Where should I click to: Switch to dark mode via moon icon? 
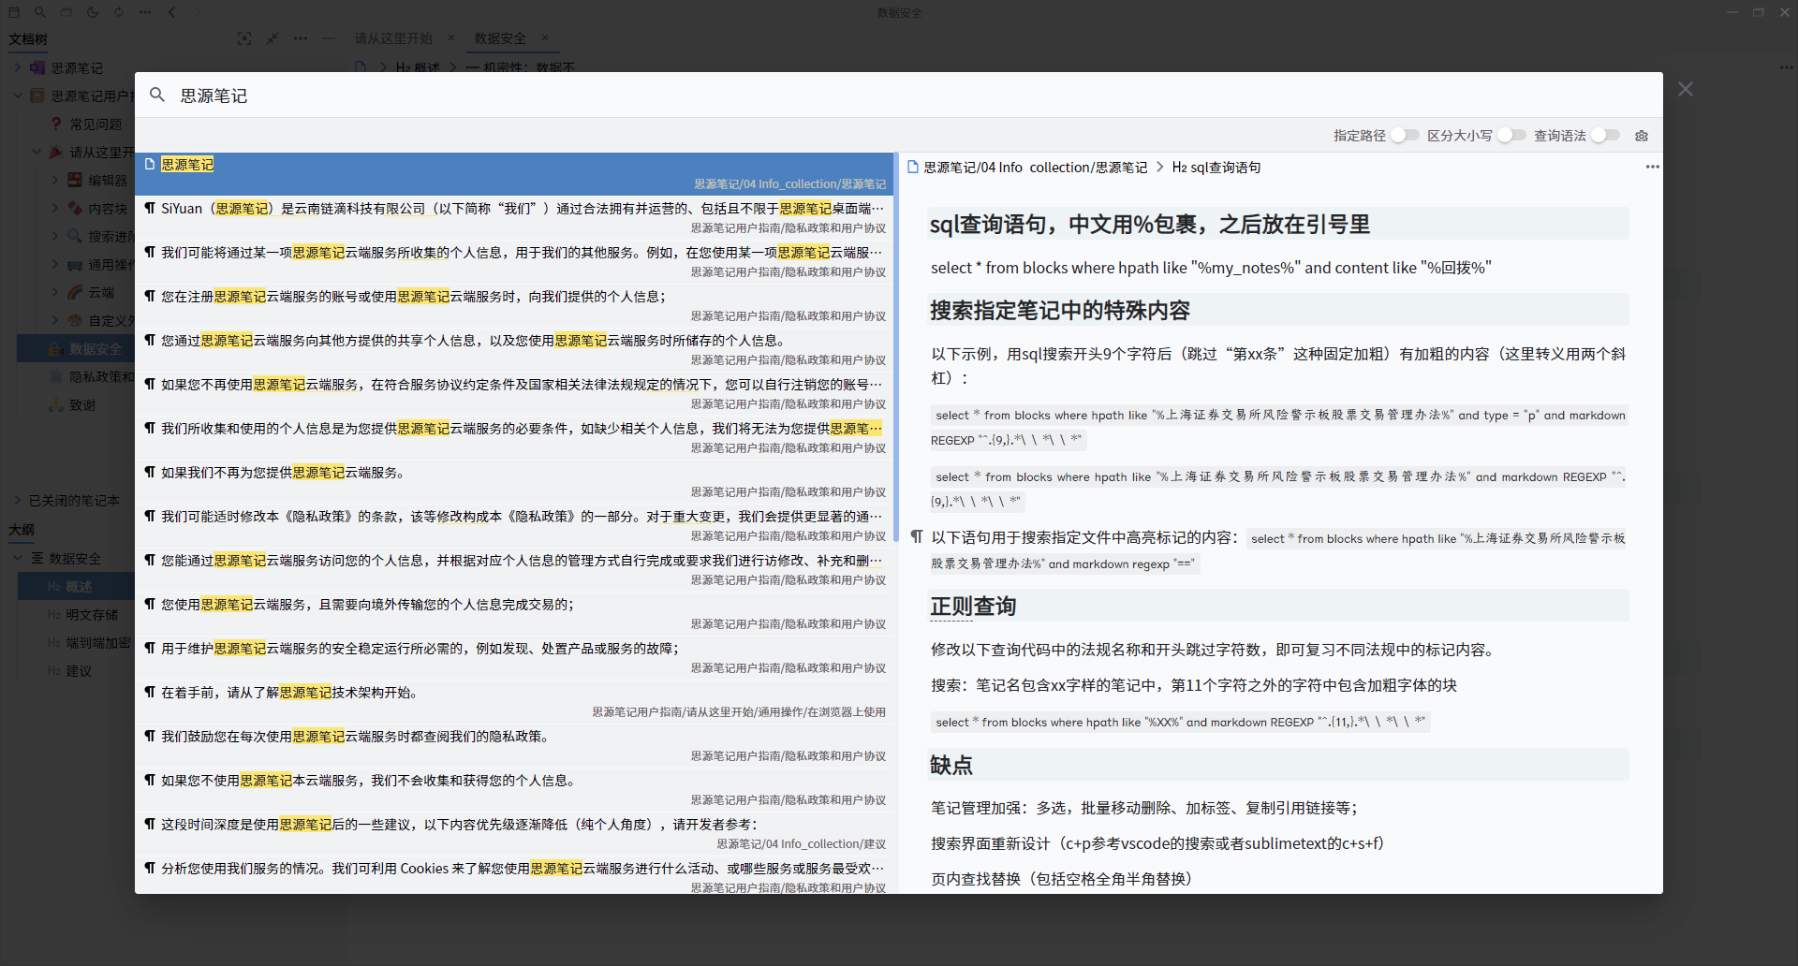click(93, 12)
